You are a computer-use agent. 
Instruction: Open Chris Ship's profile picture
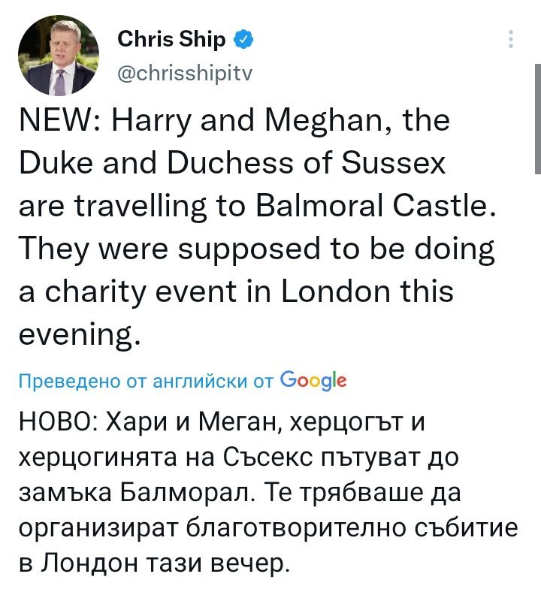(59, 56)
